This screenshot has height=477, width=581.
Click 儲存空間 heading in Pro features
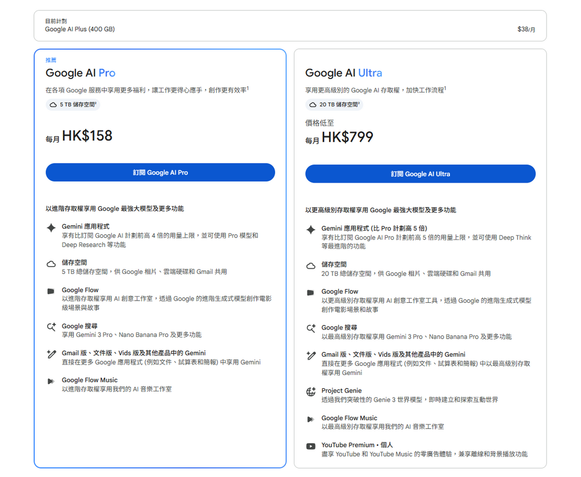[x=74, y=263]
